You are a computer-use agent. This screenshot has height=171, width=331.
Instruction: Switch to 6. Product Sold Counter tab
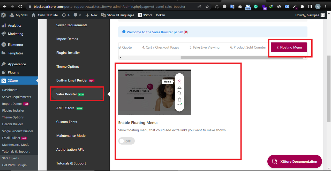[x=248, y=48]
